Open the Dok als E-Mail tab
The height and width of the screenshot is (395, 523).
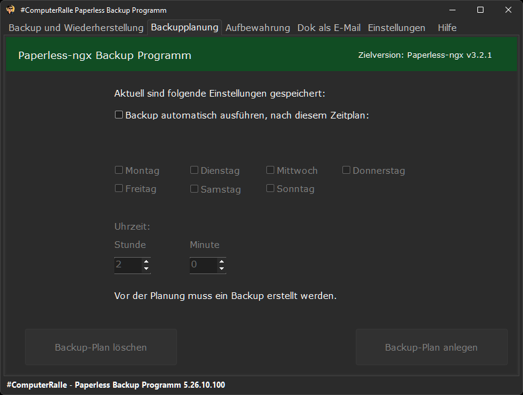(x=329, y=28)
